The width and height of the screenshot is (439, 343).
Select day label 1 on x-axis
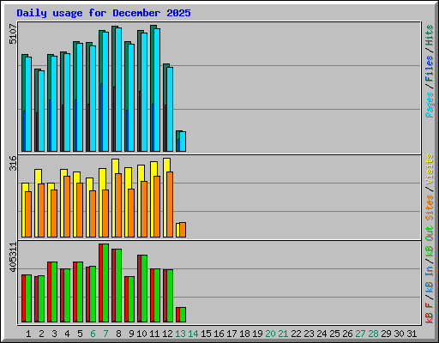click(x=28, y=334)
